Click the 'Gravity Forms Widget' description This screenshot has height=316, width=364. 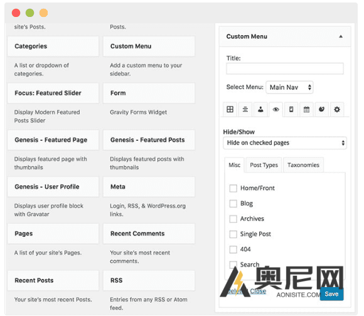(138, 112)
